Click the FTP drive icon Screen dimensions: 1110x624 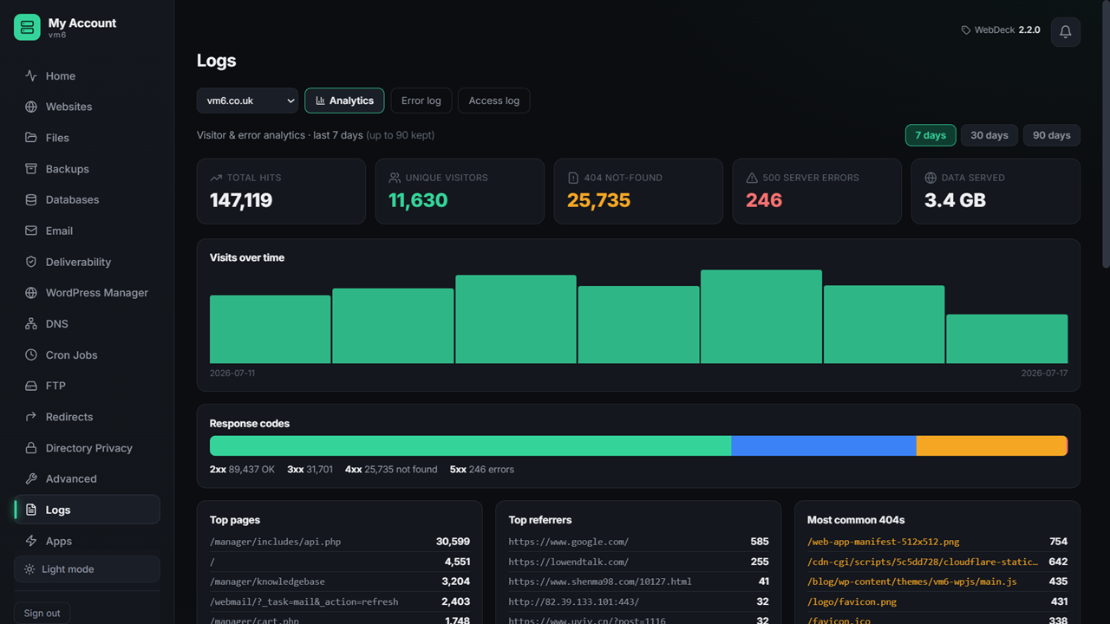(31, 386)
